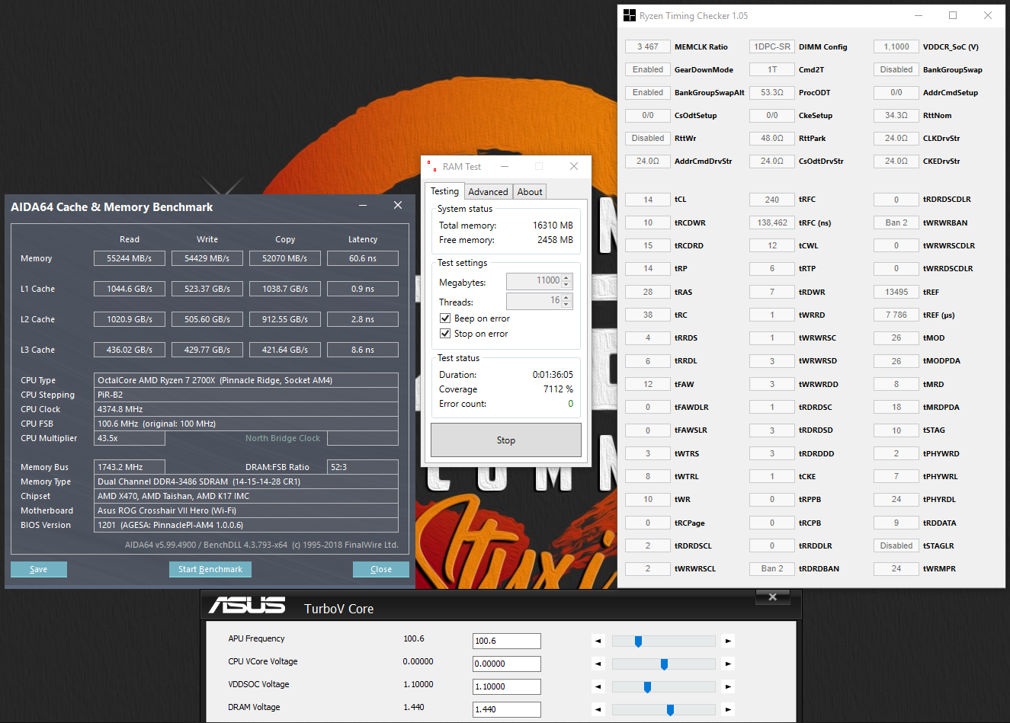
Task: Click the VDDSOC Voltage input field
Action: click(x=507, y=686)
